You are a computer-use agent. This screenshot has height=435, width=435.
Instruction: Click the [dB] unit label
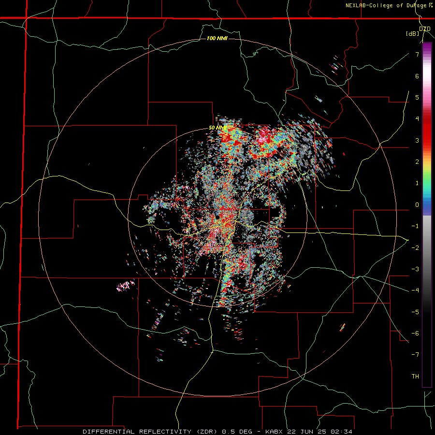click(413, 34)
